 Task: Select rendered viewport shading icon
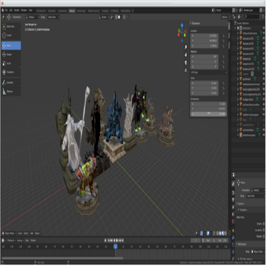click(225, 233)
